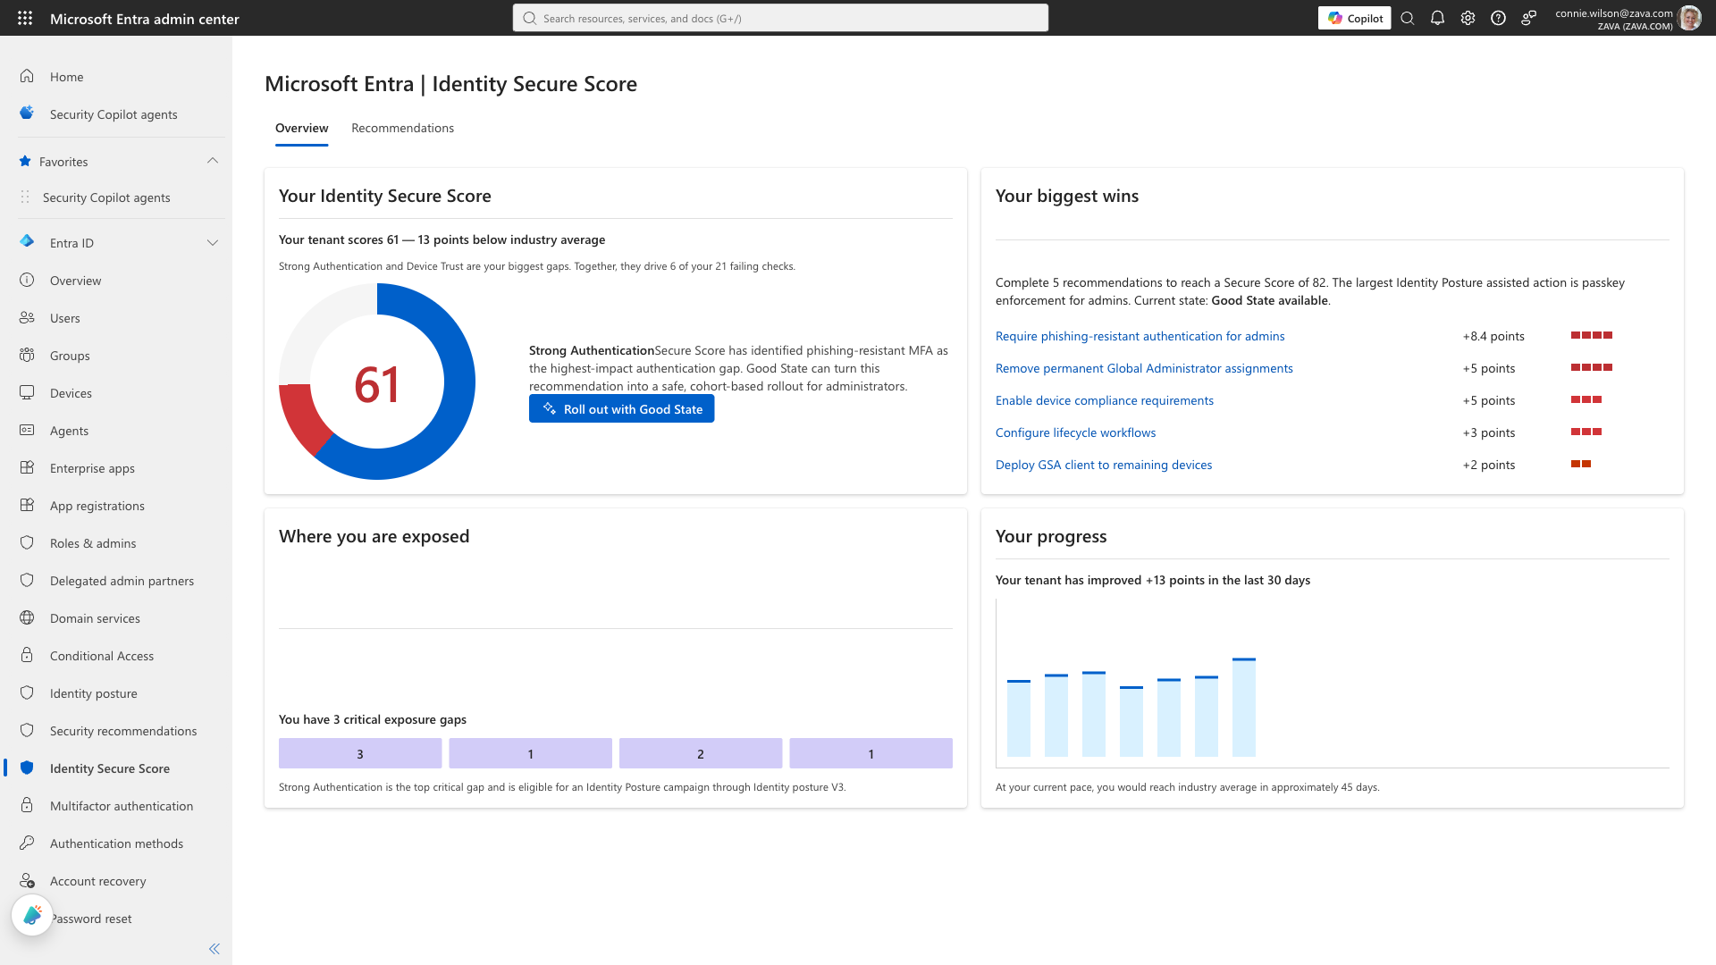Click the red impact bars for +8.4 points
The height and width of the screenshot is (965, 1716).
(1592, 335)
